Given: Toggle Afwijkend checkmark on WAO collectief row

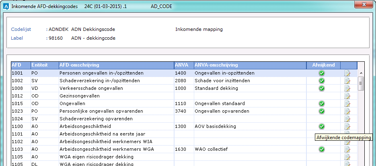Looking at the screenshot, I should pyautogui.click(x=321, y=149).
